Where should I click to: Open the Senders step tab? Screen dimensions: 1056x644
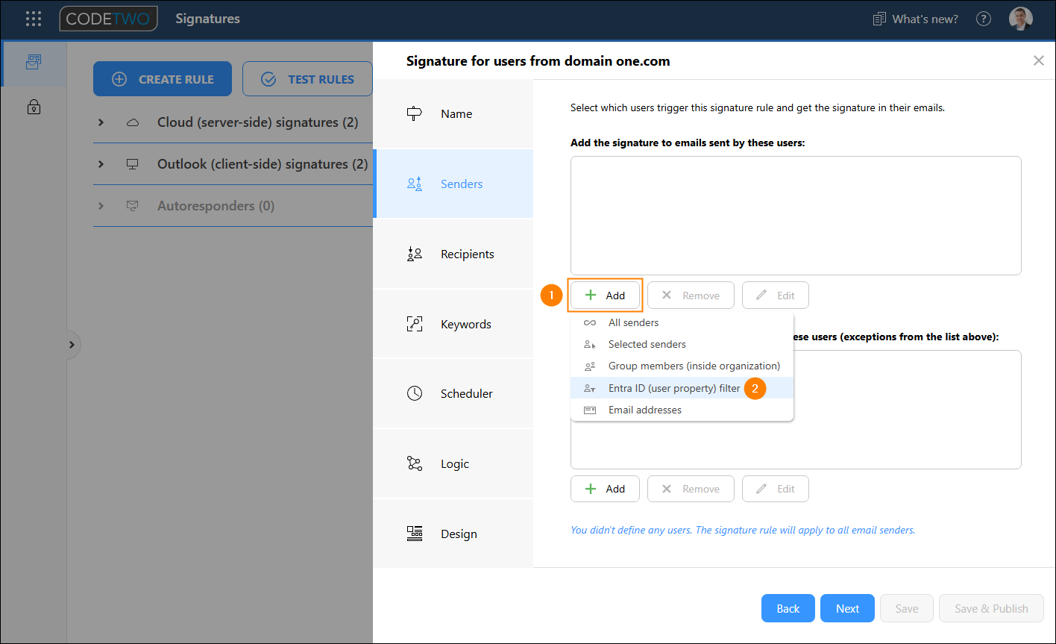453,184
